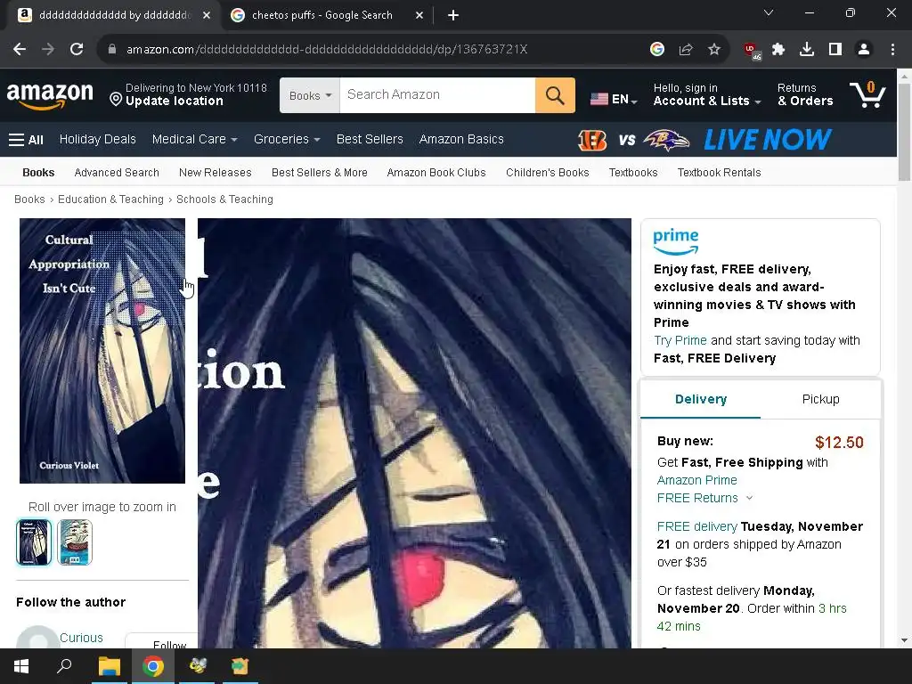
Task: Open Children's Books nav item
Action: pos(548,173)
